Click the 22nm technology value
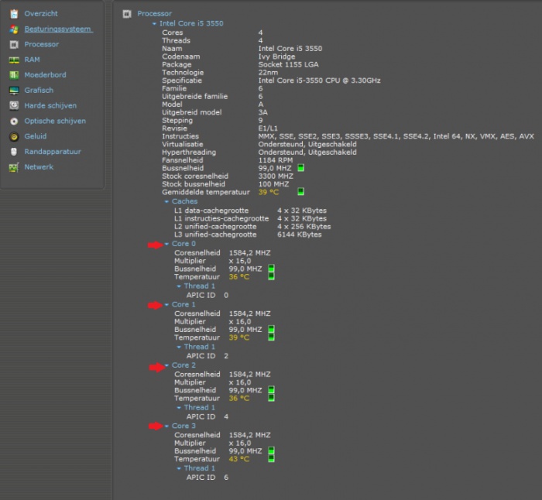542x500 pixels. pyautogui.click(x=268, y=73)
